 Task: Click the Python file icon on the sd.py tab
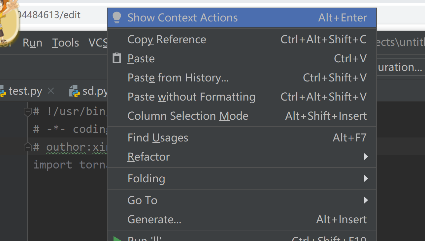tap(75, 91)
